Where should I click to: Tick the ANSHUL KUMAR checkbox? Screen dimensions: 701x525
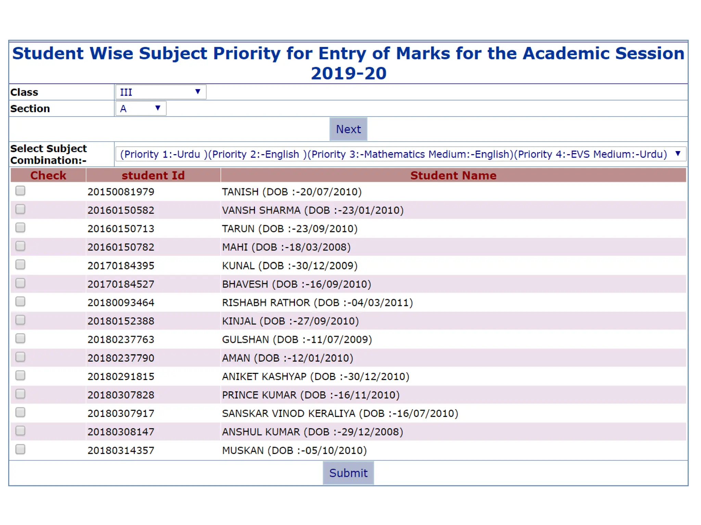click(20, 431)
